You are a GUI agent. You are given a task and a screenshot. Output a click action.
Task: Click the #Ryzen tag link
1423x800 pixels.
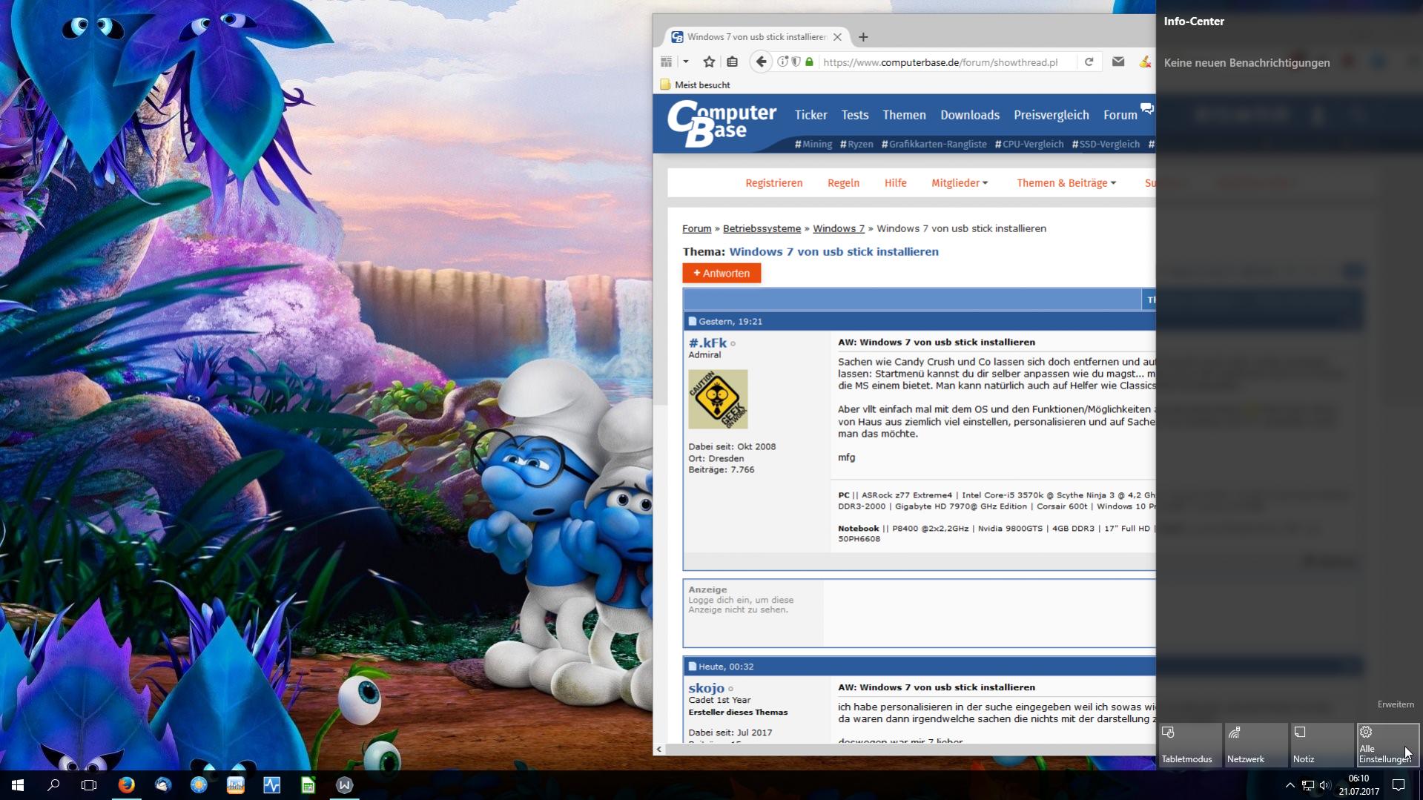tap(856, 145)
